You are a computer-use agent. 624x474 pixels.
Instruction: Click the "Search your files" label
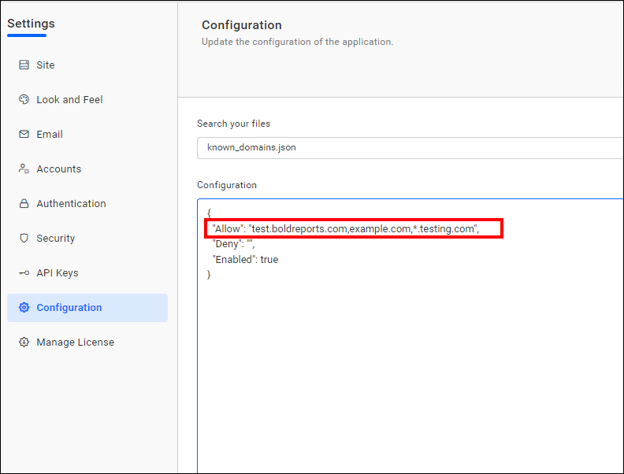coord(233,124)
